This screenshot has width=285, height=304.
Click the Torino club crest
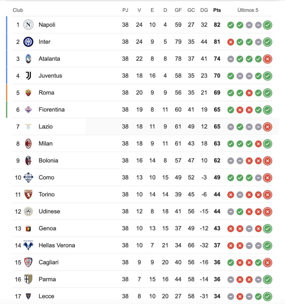(x=28, y=194)
